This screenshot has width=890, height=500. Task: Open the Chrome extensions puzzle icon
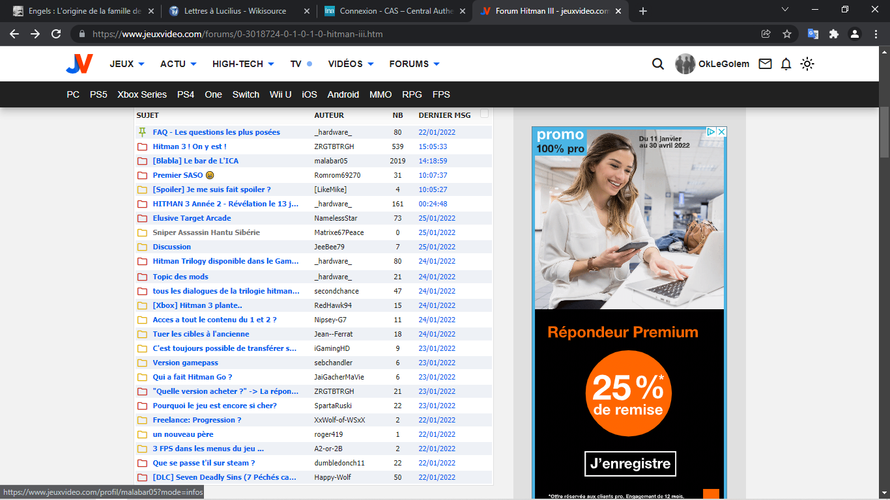click(833, 34)
